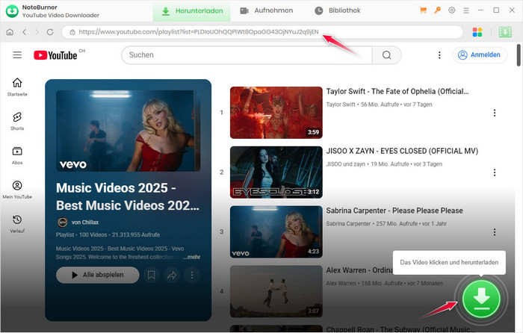Open NoteBurner settings gear icon

coord(451,10)
